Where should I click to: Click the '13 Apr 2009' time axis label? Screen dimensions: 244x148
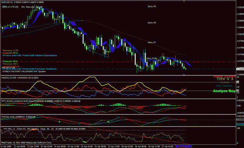[5, 146]
